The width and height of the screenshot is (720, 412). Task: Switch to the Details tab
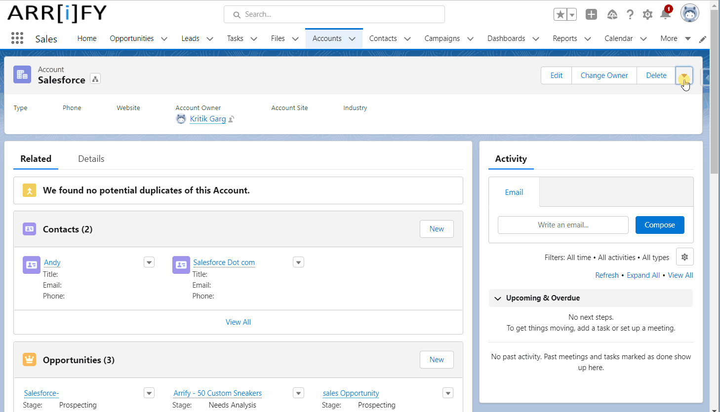coord(91,159)
